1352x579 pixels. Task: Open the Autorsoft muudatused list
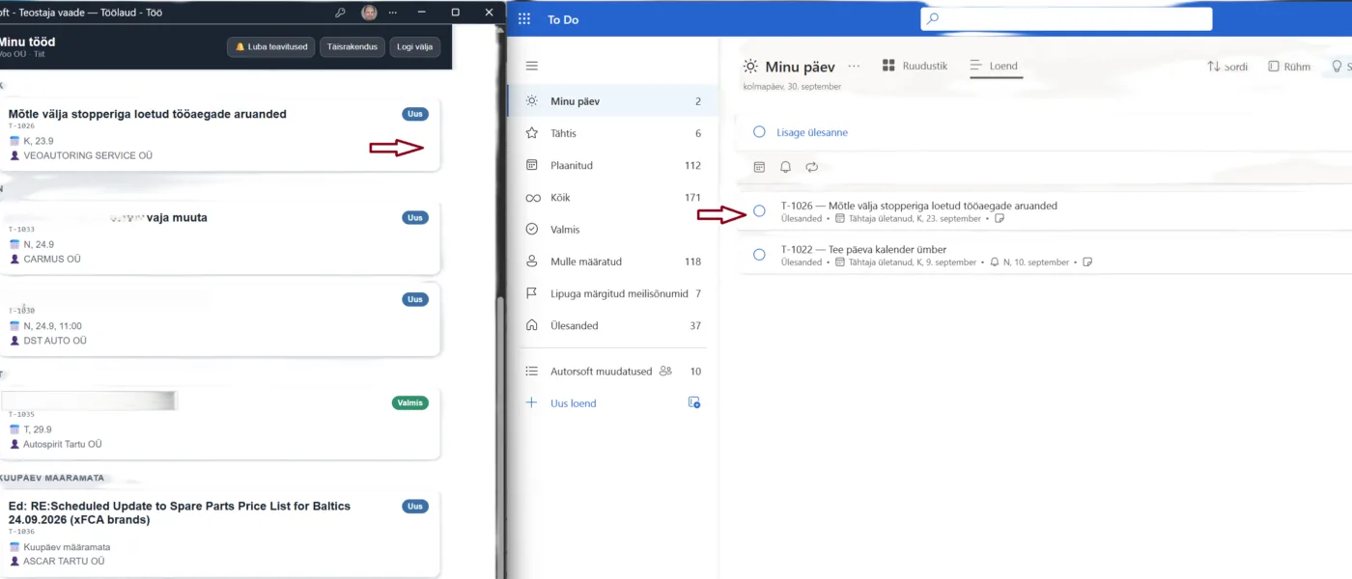tap(612, 371)
